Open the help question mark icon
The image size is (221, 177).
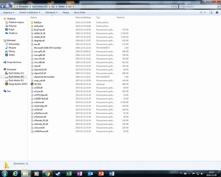217,12
